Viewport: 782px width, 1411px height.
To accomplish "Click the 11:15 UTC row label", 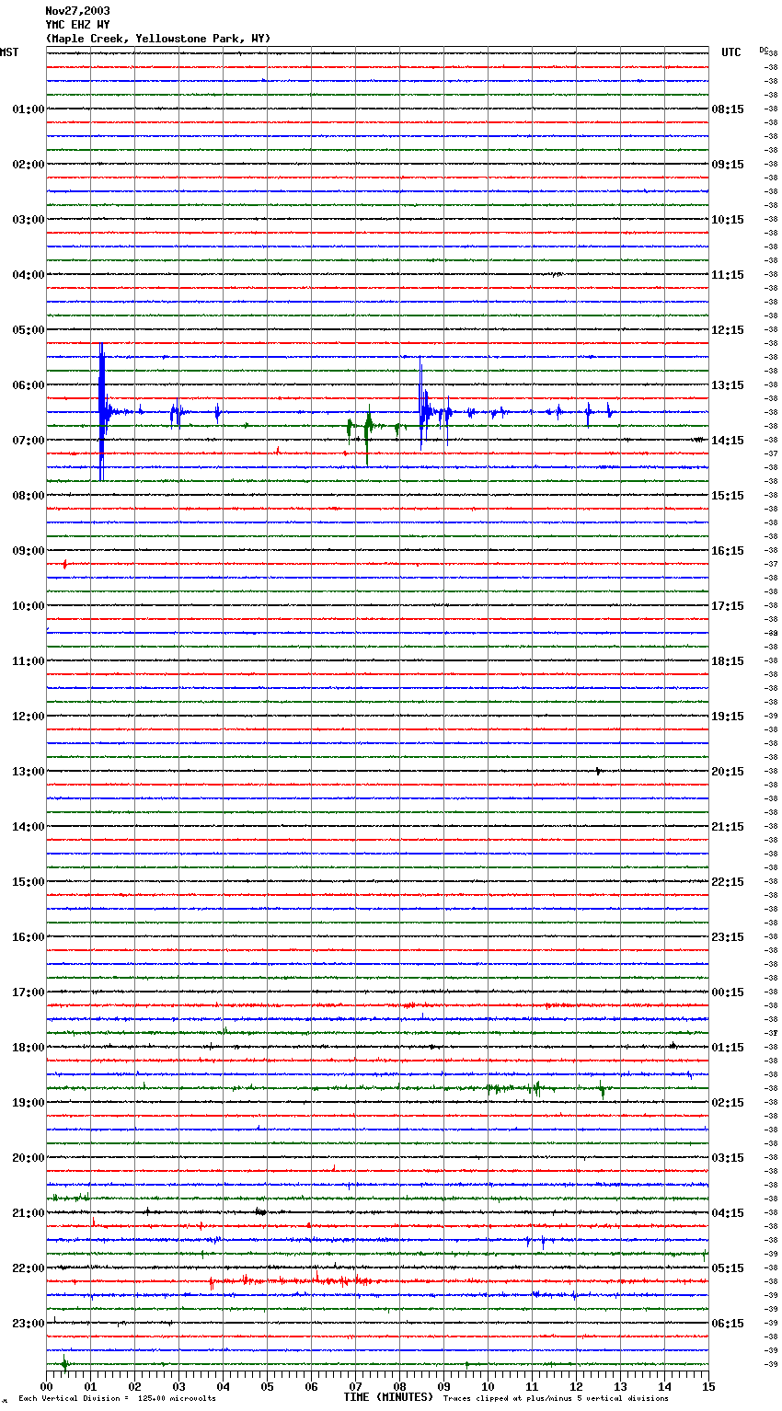I will 728,275.
